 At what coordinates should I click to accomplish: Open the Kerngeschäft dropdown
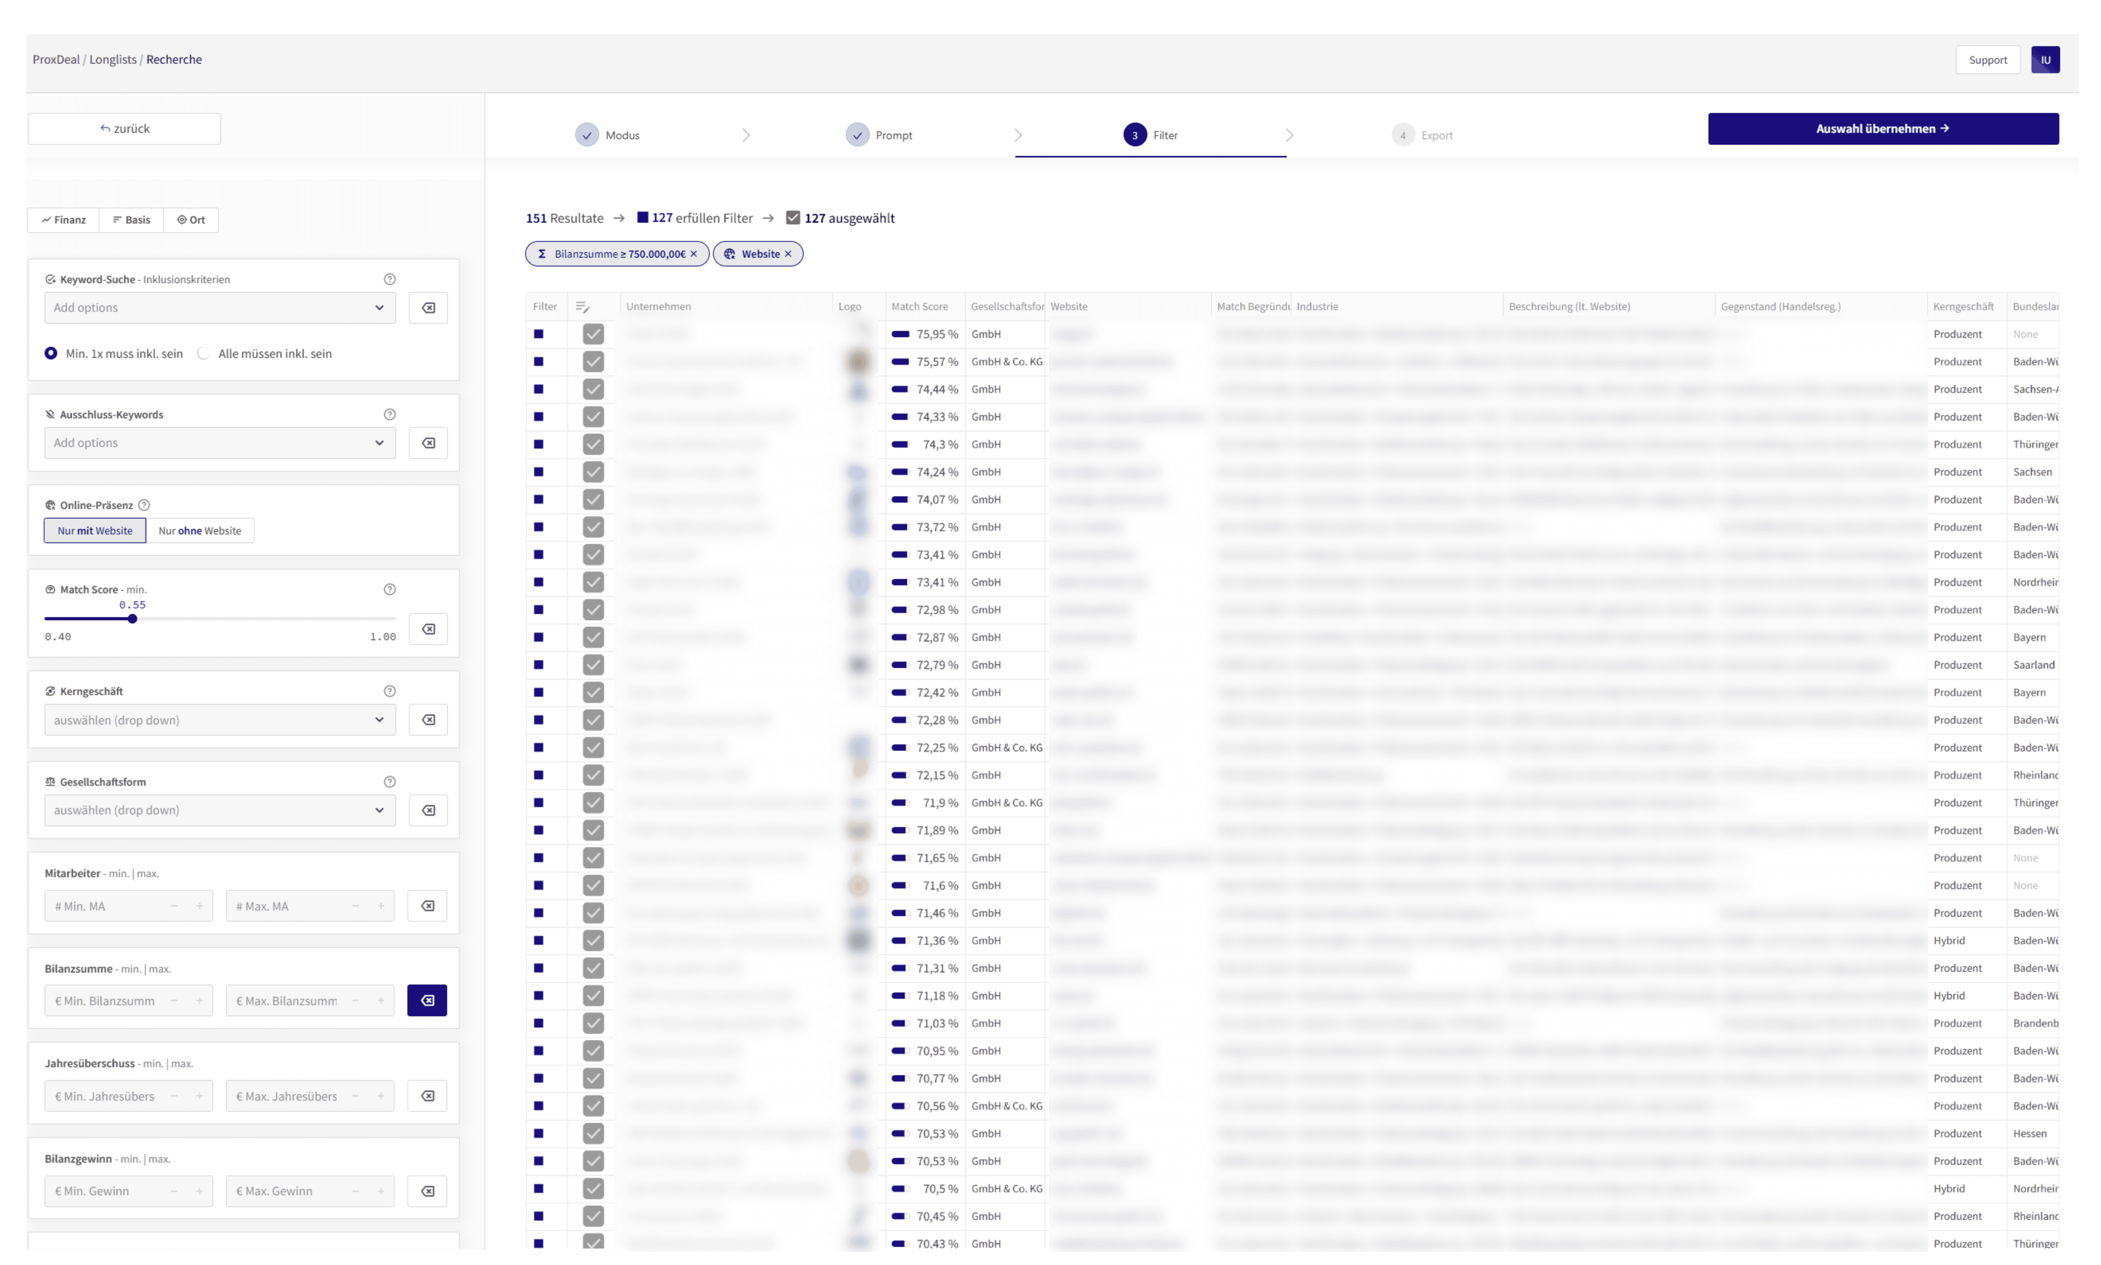pos(219,720)
